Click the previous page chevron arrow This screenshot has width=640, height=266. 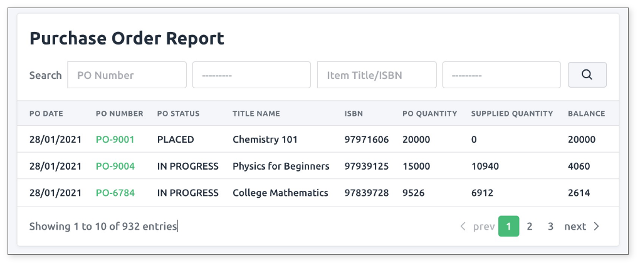tap(463, 227)
